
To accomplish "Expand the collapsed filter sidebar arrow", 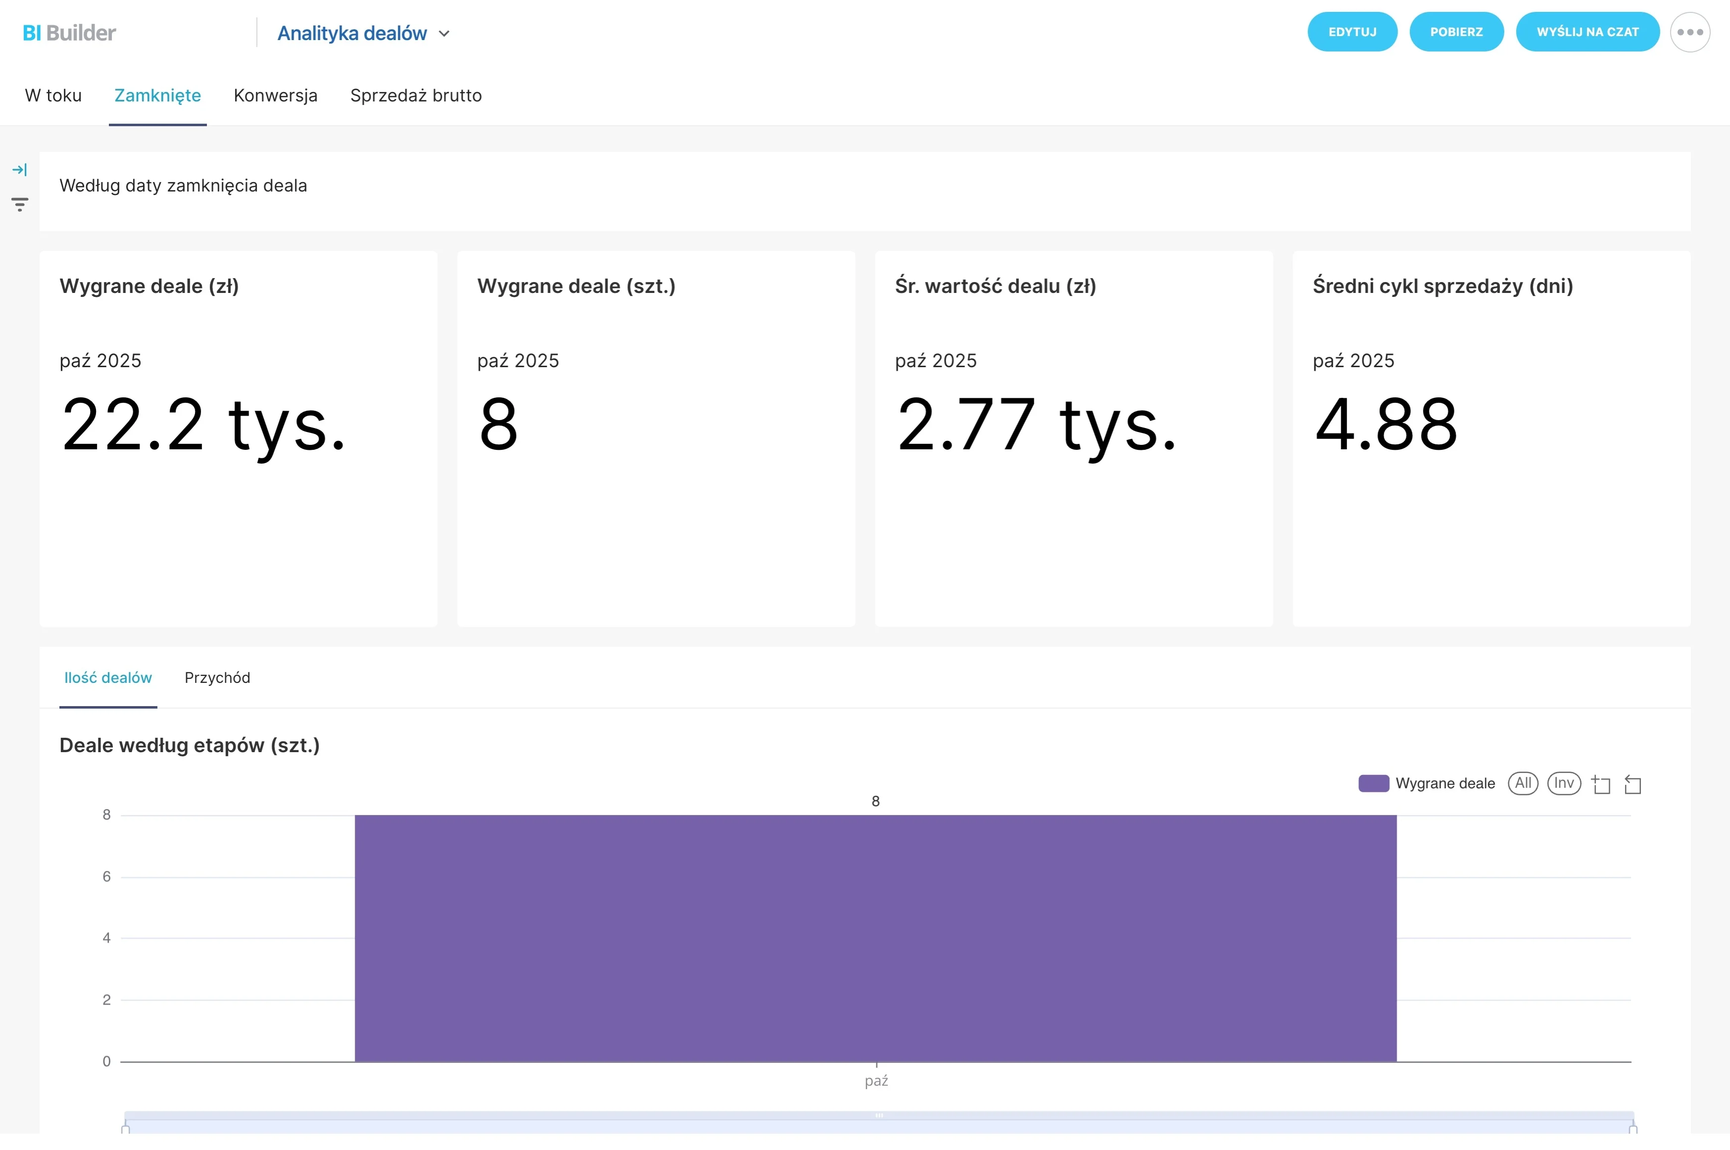I will coord(20,170).
